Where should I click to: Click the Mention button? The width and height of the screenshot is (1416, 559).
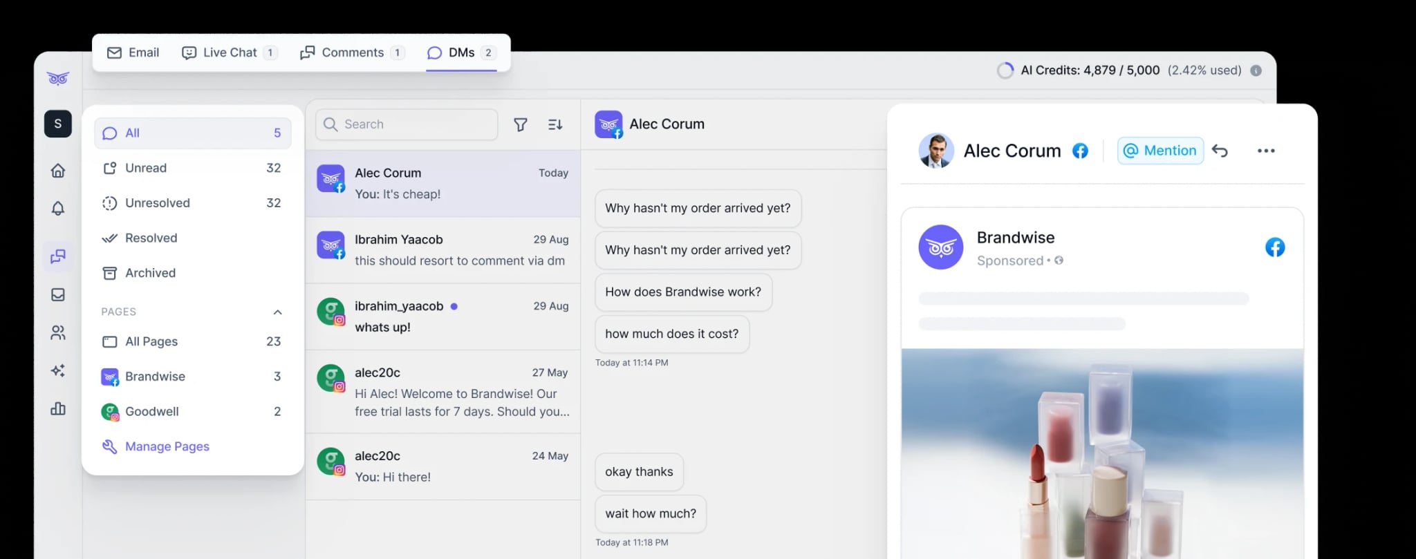pos(1160,151)
